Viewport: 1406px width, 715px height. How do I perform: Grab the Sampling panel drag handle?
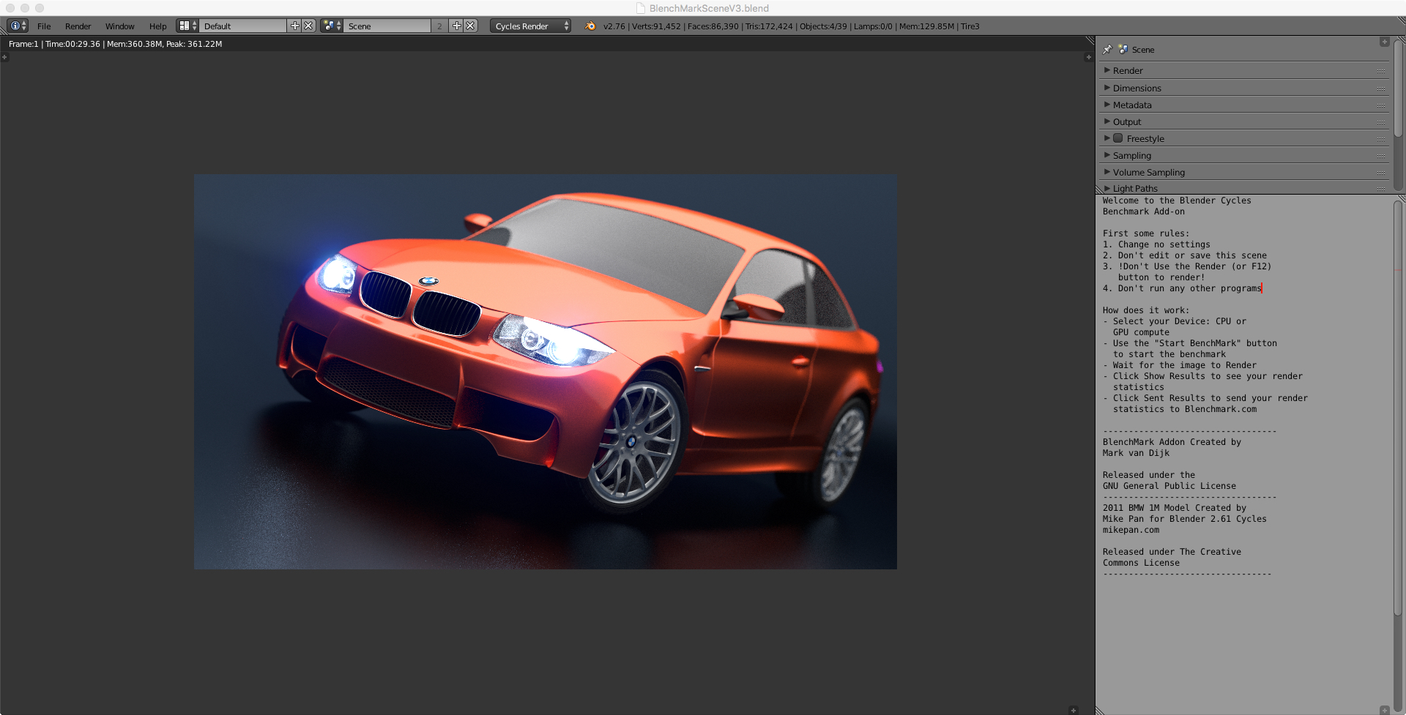click(x=1381, y=156)
